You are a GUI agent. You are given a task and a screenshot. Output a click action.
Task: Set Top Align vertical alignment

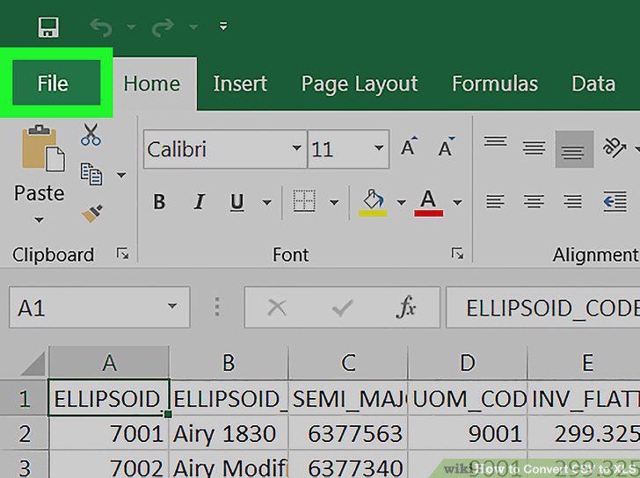point(495,142)
